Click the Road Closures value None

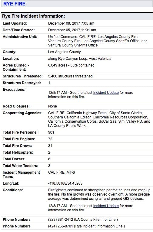[x=52, y=106]
